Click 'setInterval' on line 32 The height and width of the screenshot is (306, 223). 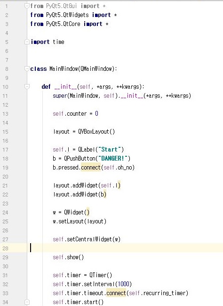coord(99,284)
